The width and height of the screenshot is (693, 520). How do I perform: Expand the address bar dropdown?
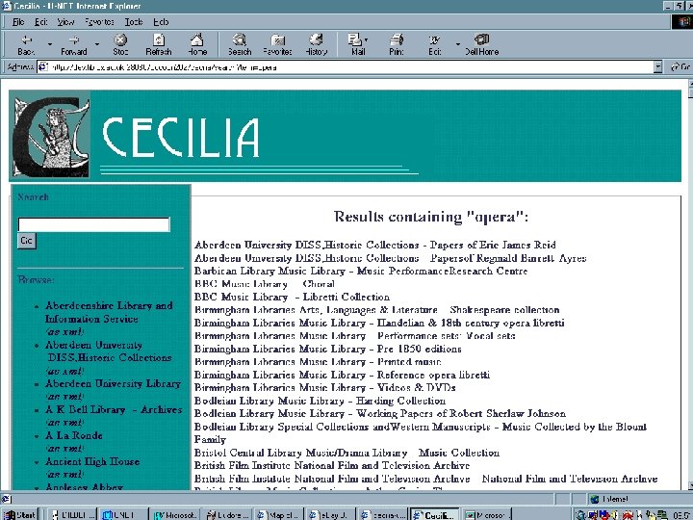pos(658,67)
